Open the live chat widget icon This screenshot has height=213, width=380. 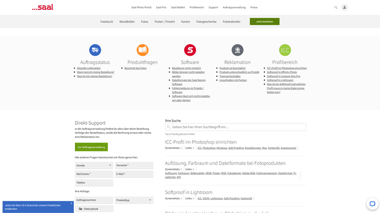tap(372, 204)
